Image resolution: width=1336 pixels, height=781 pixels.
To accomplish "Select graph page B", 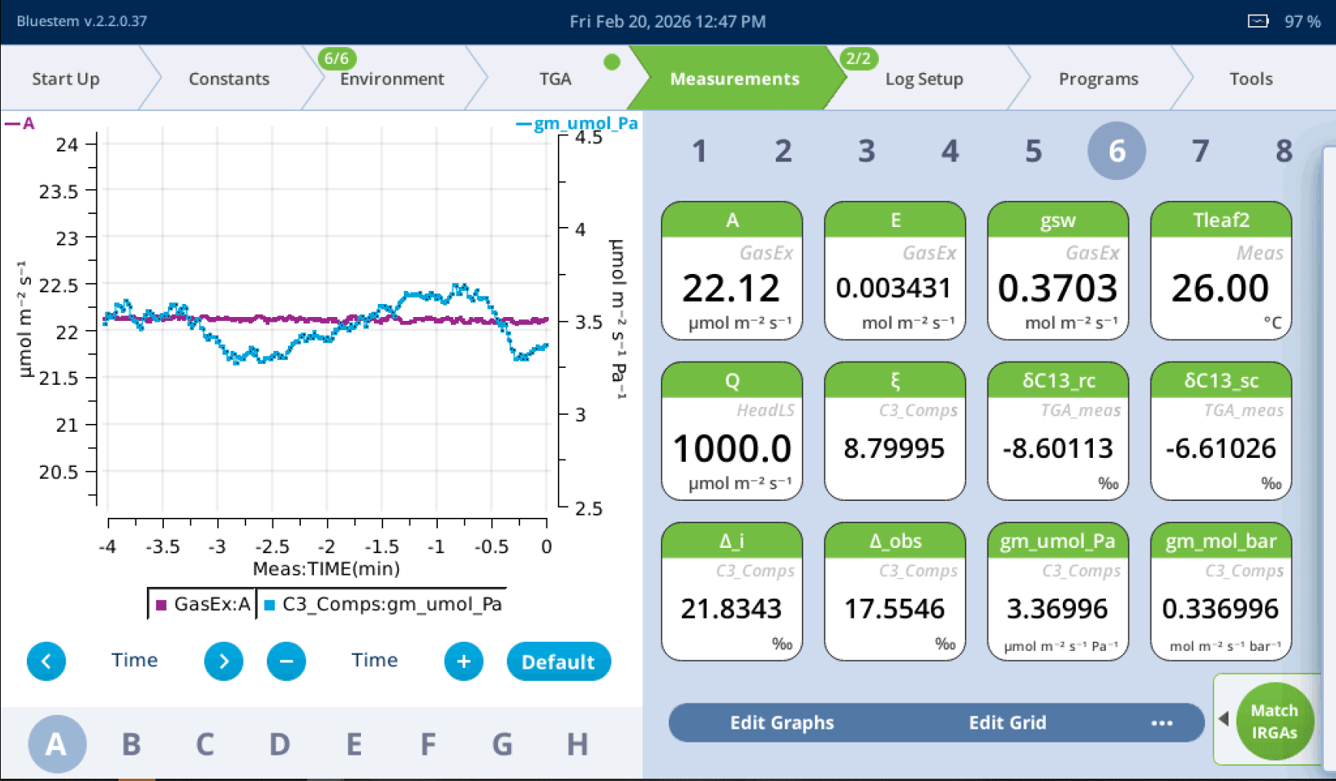I will pos(131,744).
